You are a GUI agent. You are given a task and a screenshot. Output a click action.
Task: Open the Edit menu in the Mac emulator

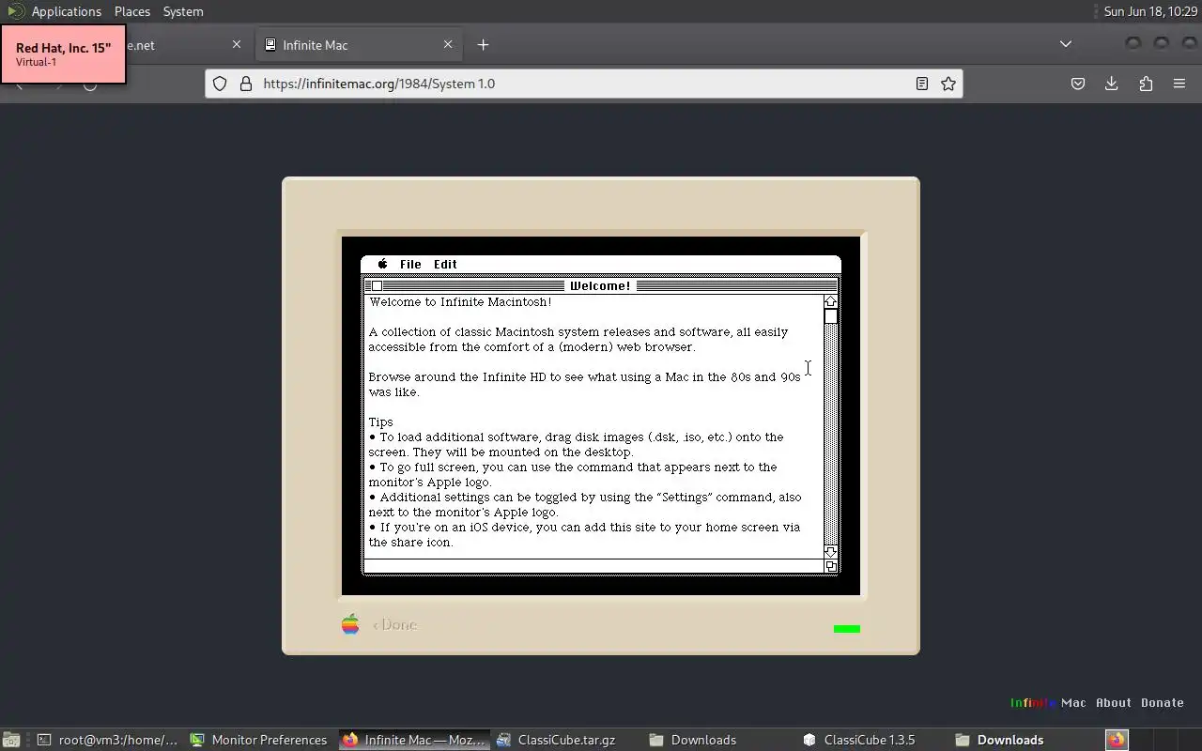click(x=445, y=265)
